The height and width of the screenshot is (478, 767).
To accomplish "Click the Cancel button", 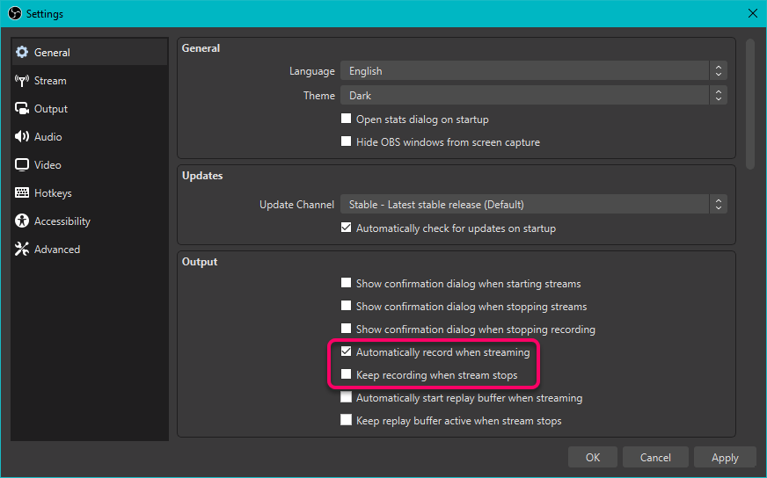I will (655, 458).
